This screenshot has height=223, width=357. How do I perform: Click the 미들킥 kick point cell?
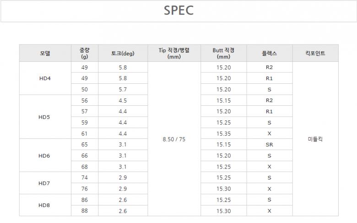tap(315, 139)
